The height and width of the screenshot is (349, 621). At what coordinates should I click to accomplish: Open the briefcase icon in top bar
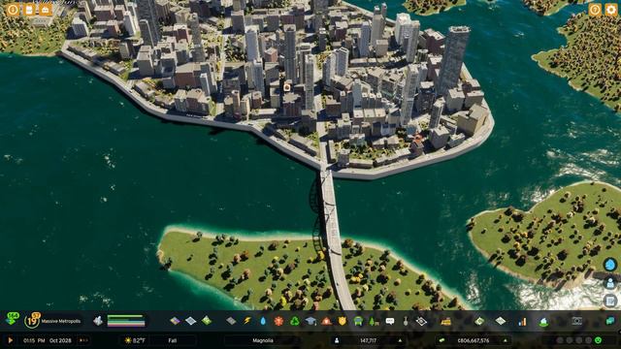(46, 10)
